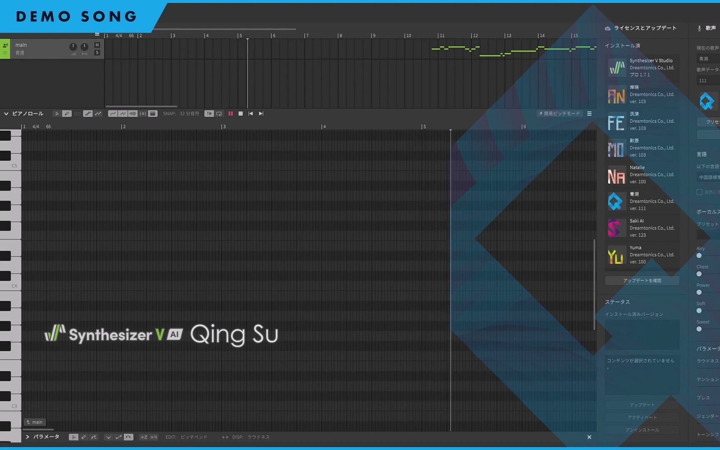720x450 pixels.
Task: Toggle the pitch zigzag line icon
Action: click(x=98, y=114)
